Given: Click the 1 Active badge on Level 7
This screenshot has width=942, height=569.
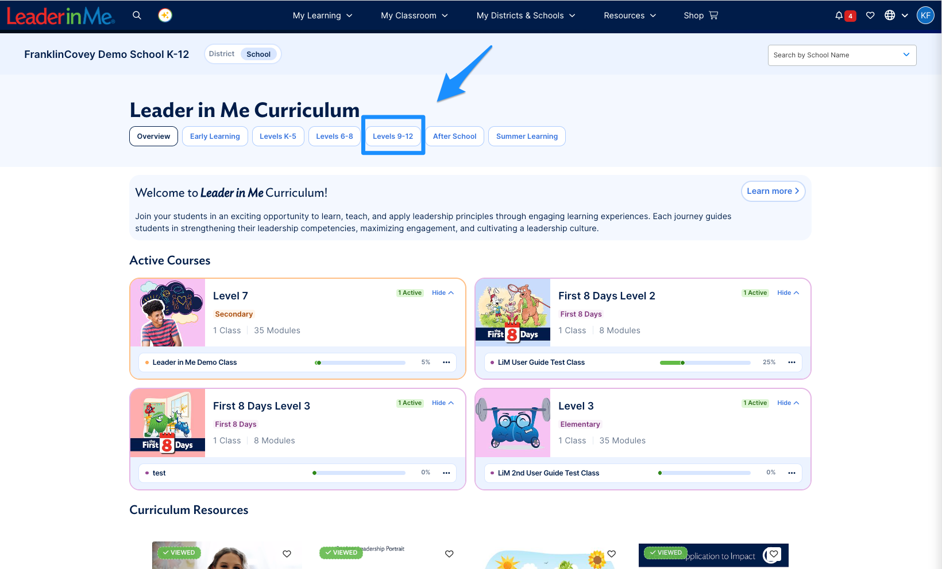Looking at the screenshot, I should pos(410,293).
